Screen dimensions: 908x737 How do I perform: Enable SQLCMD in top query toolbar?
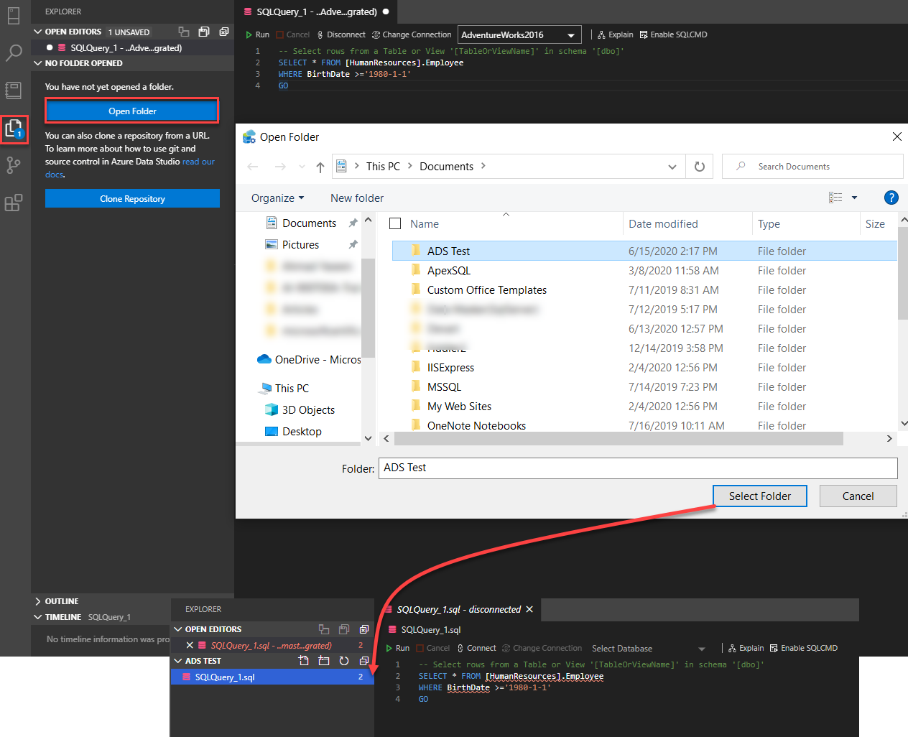673,34
